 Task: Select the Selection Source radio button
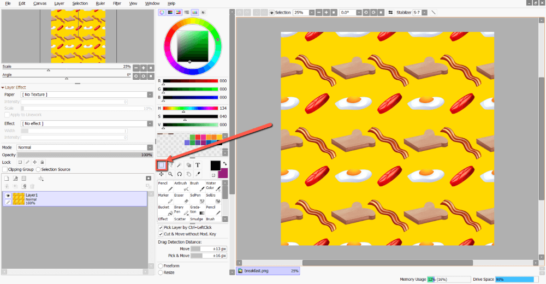click(x=38, y=169)
